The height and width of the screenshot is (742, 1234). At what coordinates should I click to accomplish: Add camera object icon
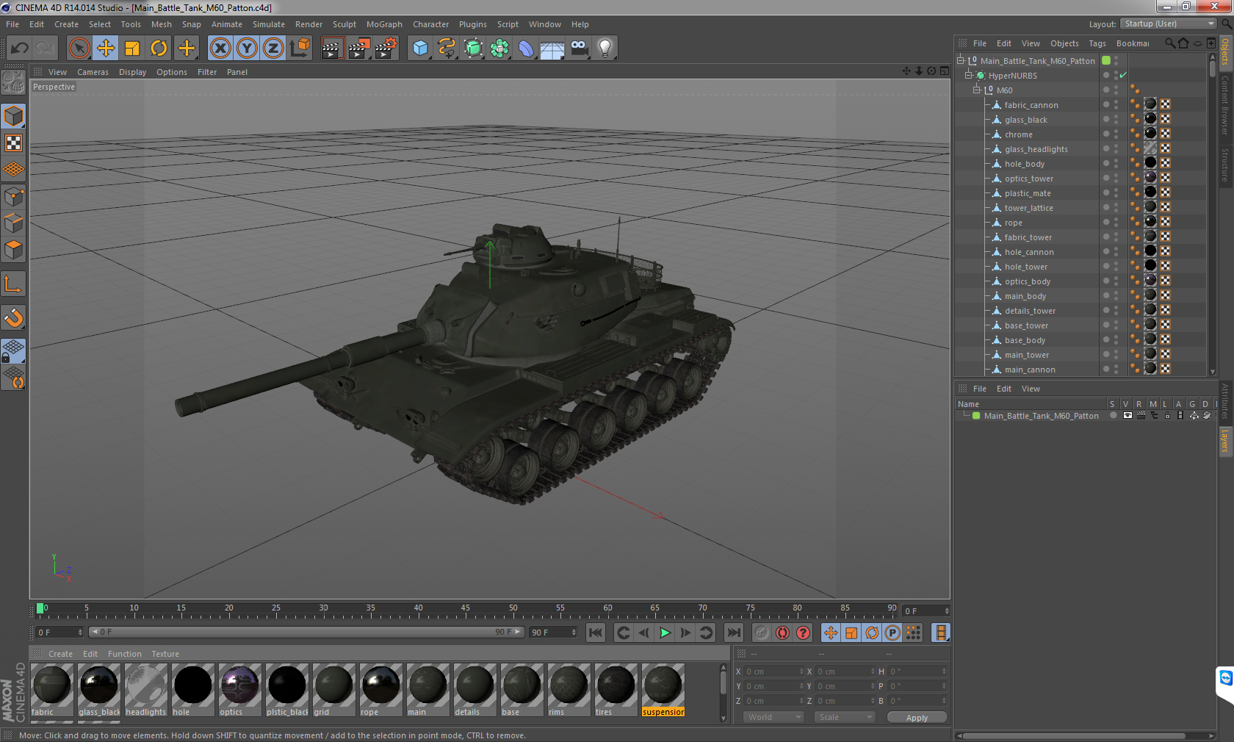pyautogui.click(x=579, y=48)
